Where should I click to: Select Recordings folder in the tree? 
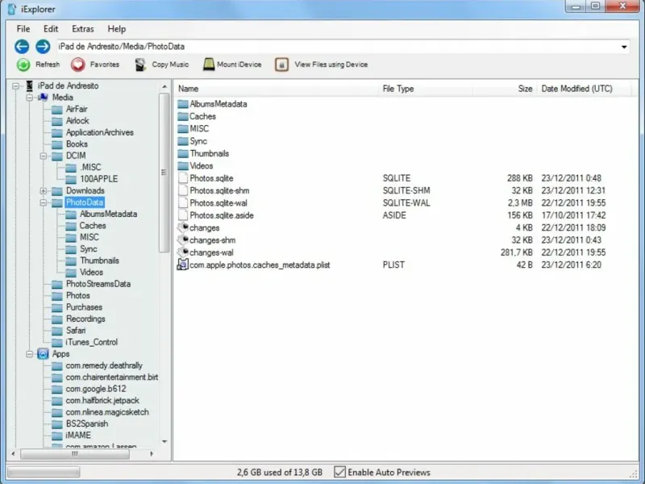point(85,319)
